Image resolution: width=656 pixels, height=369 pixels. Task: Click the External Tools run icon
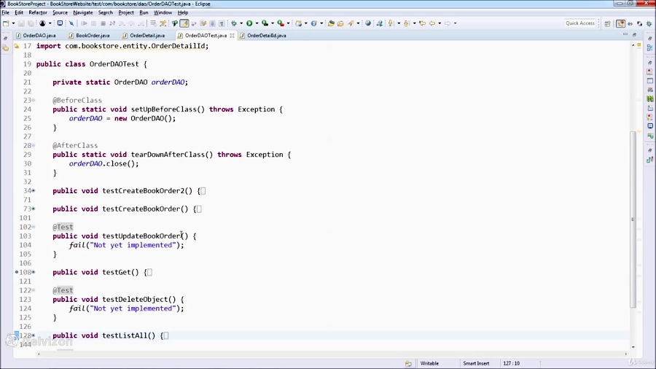[x=281, y=23]
